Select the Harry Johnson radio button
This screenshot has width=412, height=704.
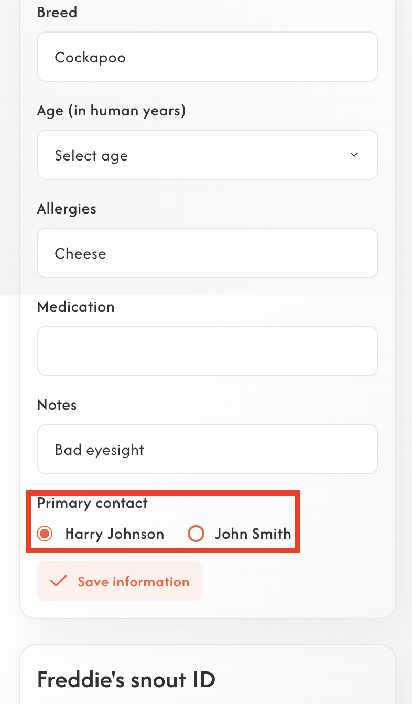pyautogui.click(x=45, y=534)
